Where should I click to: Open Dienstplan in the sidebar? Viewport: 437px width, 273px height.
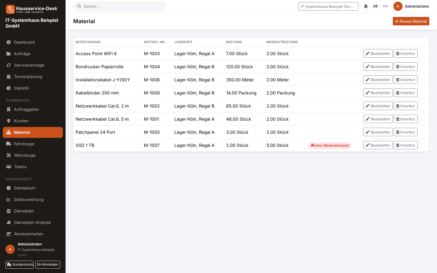coord(33,211)
